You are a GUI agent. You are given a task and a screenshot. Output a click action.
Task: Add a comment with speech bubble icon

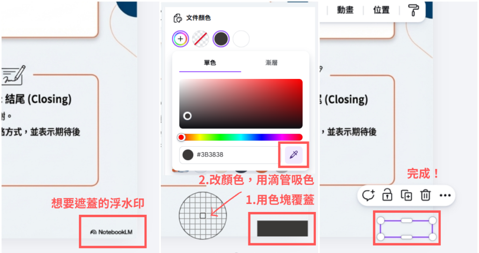(x=368, y=195)
